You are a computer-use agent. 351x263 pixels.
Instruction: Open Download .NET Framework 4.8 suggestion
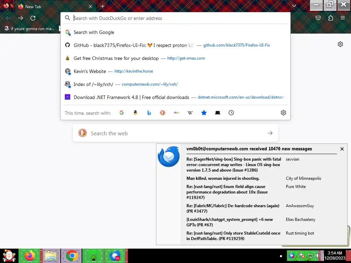pos(175,97)
